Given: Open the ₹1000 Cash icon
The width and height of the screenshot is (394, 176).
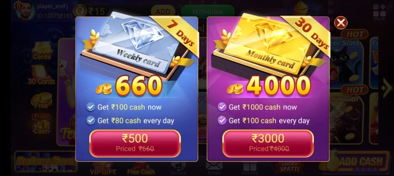Looking at the screenshot, I should pos(41,124).
